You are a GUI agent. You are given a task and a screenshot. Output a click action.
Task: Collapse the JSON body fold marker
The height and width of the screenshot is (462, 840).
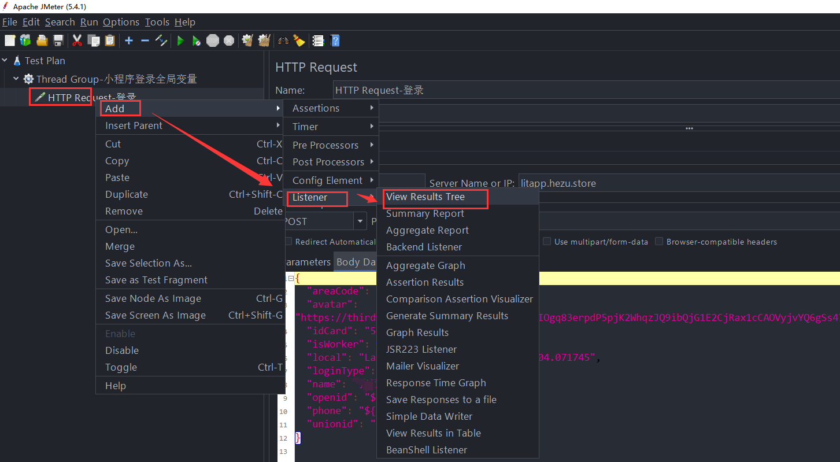tap(291, 278)
